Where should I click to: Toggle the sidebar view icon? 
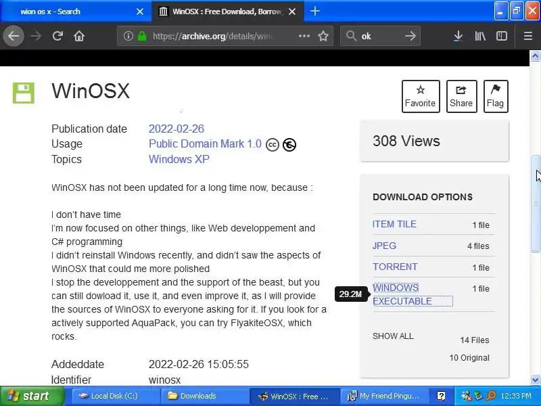click(x=501, y=36)
